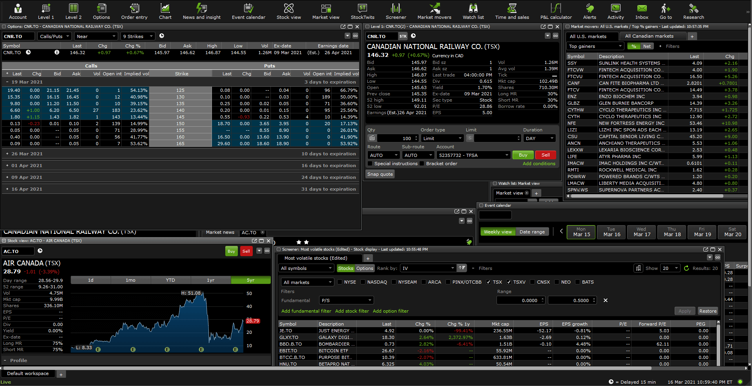Click the Event calendar search field
The width and height of the screenshot is (752, 386).
[x=495, y=215]
